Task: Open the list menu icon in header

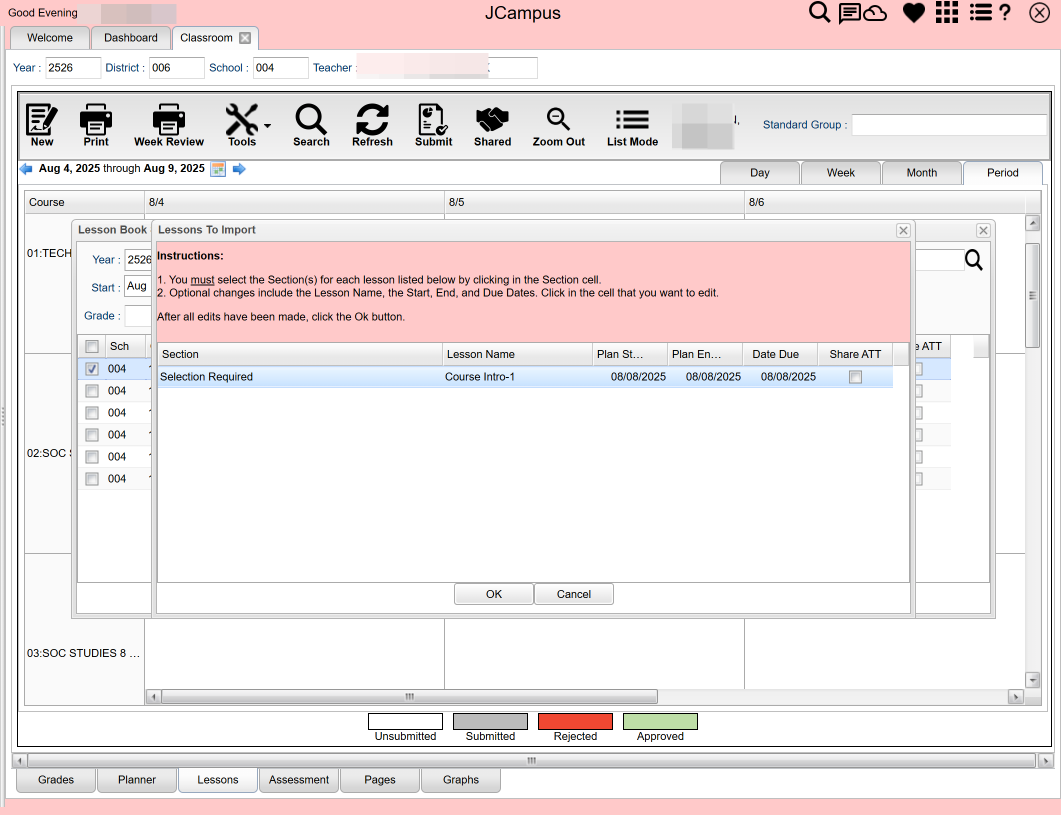Action: click(x=980, y=12)
